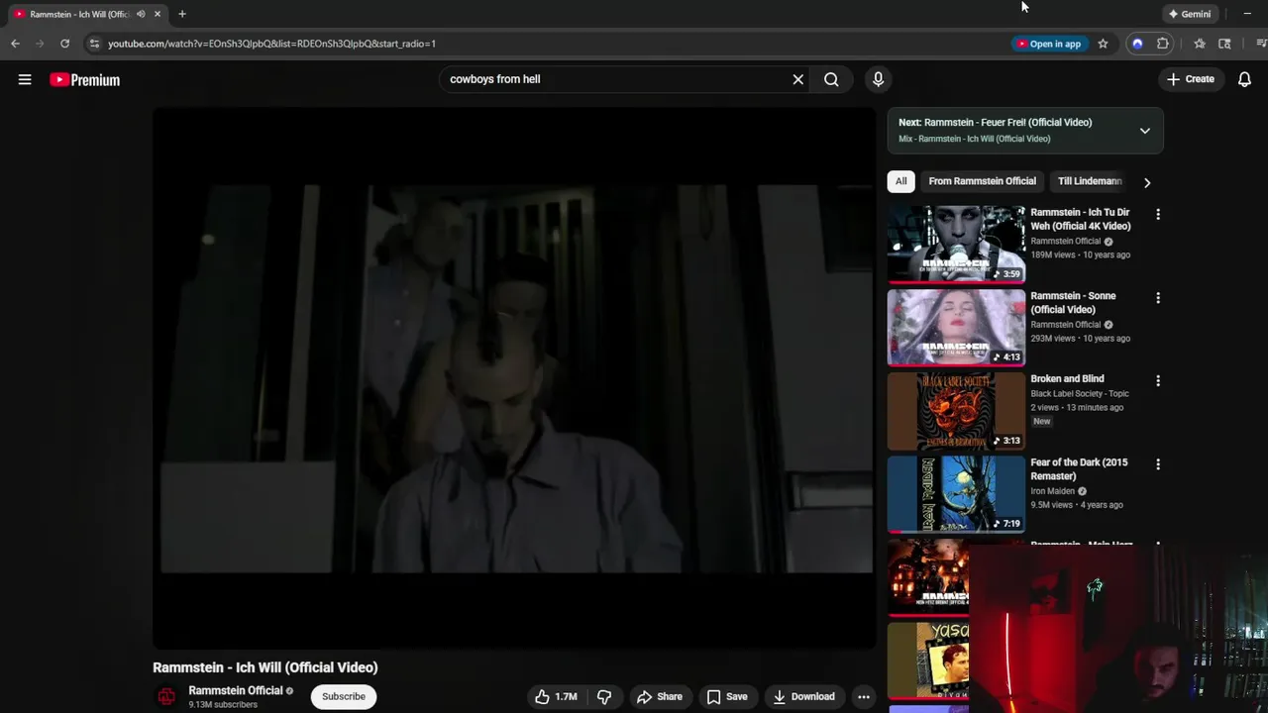Open Rammstein Official channel name link
Viewport: 1268px width, 713px height.
(236, 690)
